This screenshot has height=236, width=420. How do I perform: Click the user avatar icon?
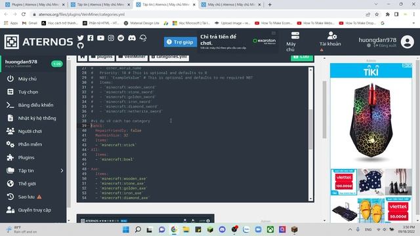point(408,42)
